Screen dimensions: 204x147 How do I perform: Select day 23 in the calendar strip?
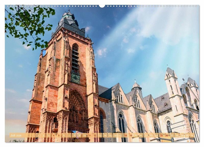[x=151, y=135]
